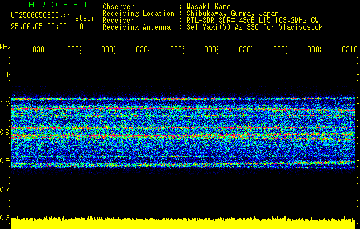Click the 1.0 frequency axis label
The height and width of the screenshot is (229, 360).
click(5, 103)
